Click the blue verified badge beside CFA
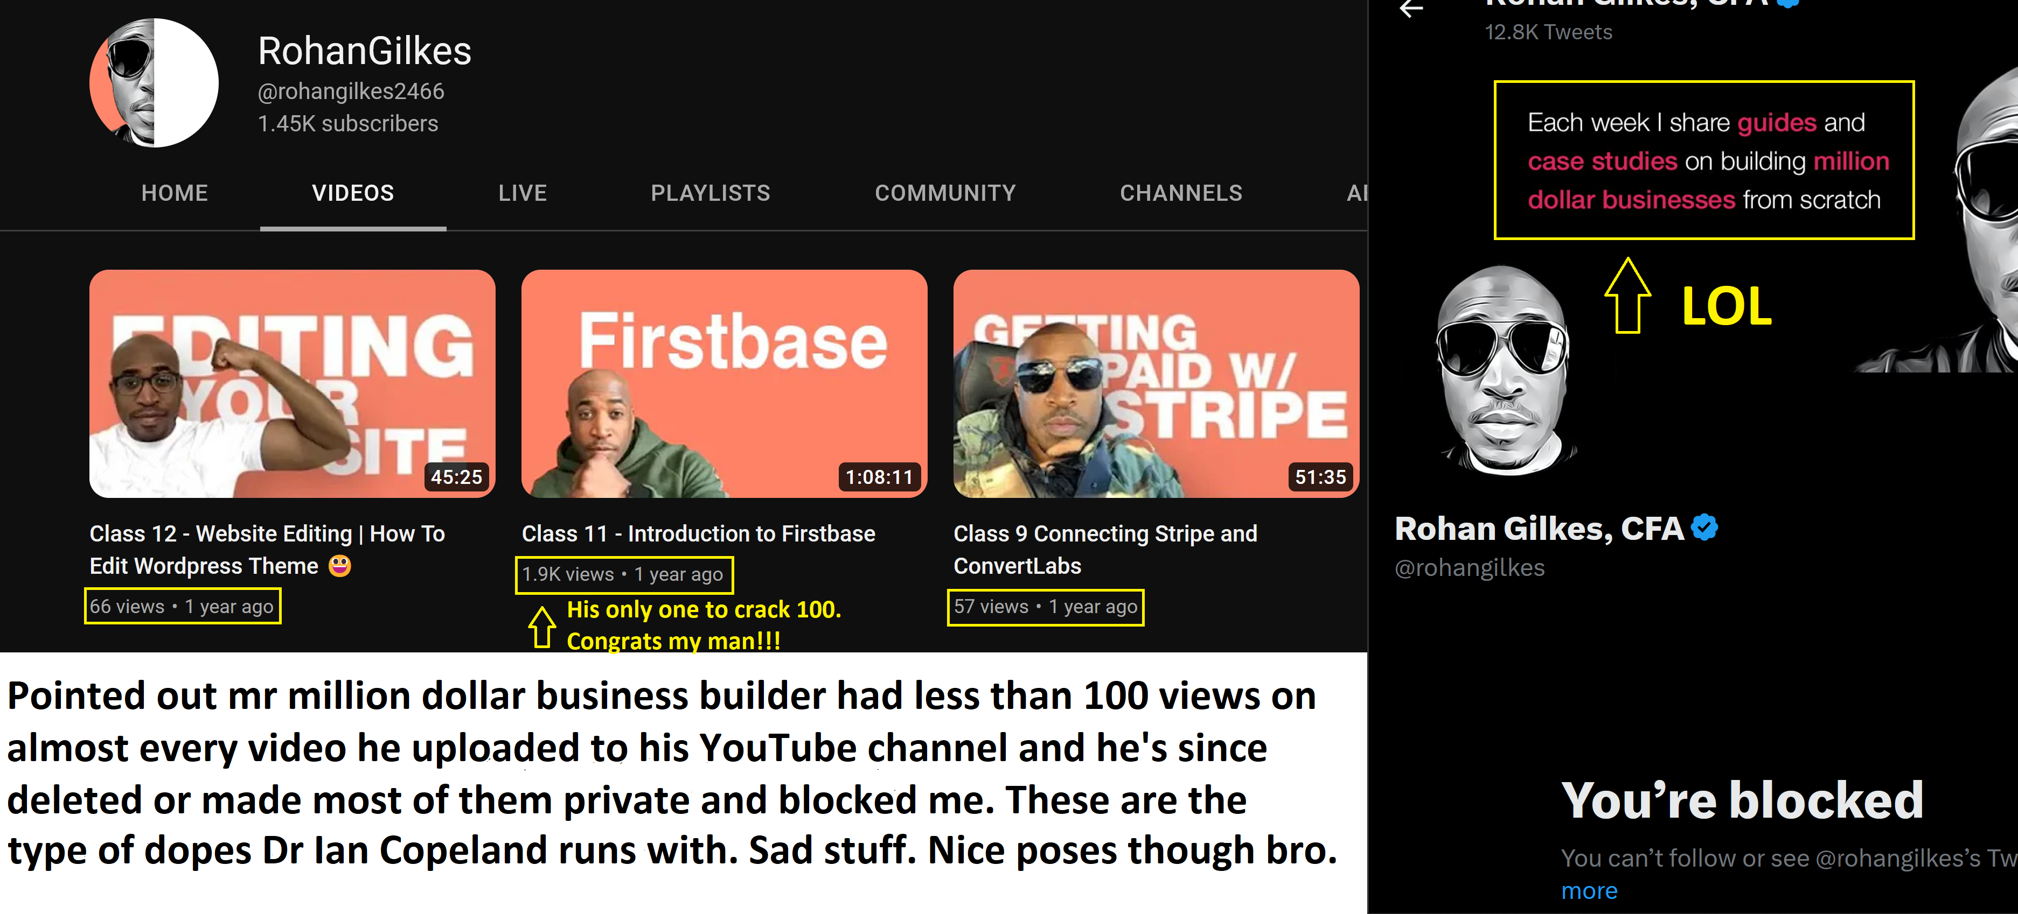 click(x=1704, y=528)
